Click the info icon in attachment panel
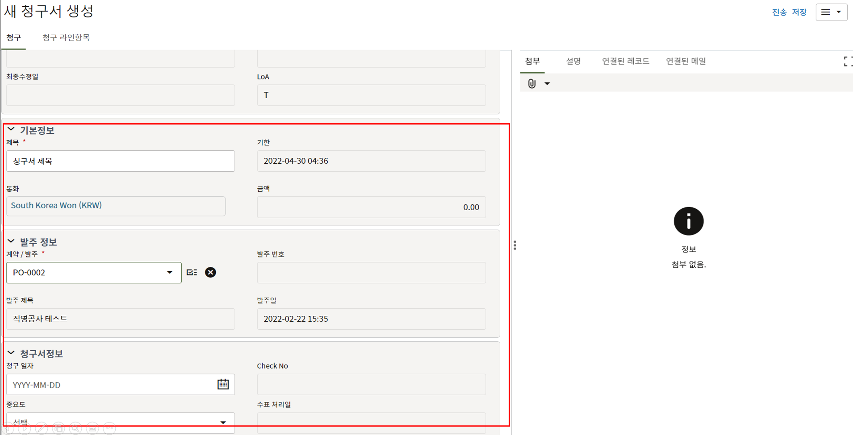The height and width of the screenshot is (435, 853). pos(688,221)
